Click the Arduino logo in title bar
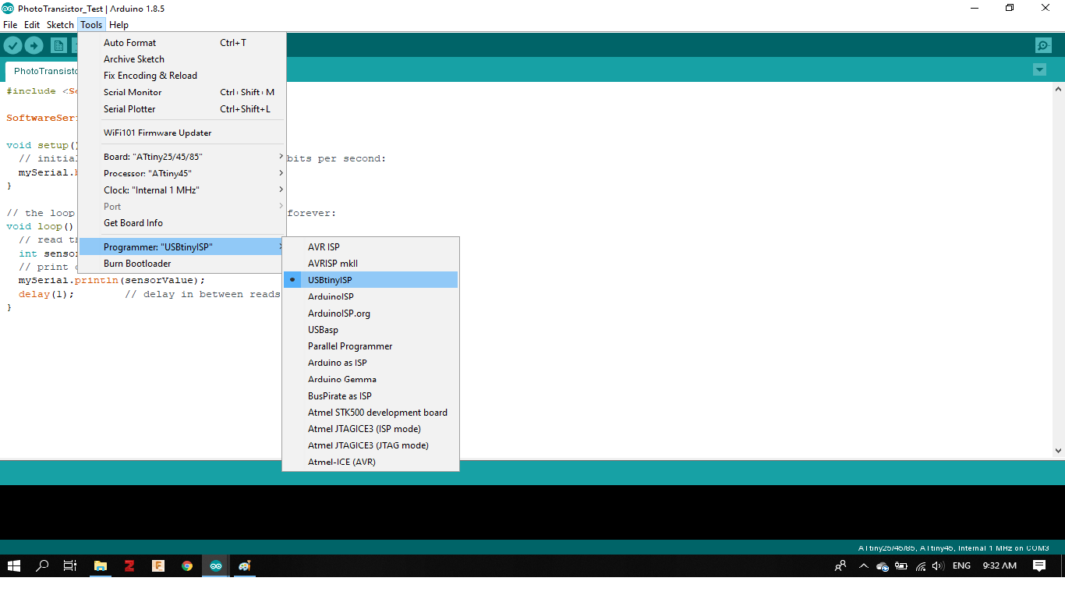 click(x=8, y=9)
